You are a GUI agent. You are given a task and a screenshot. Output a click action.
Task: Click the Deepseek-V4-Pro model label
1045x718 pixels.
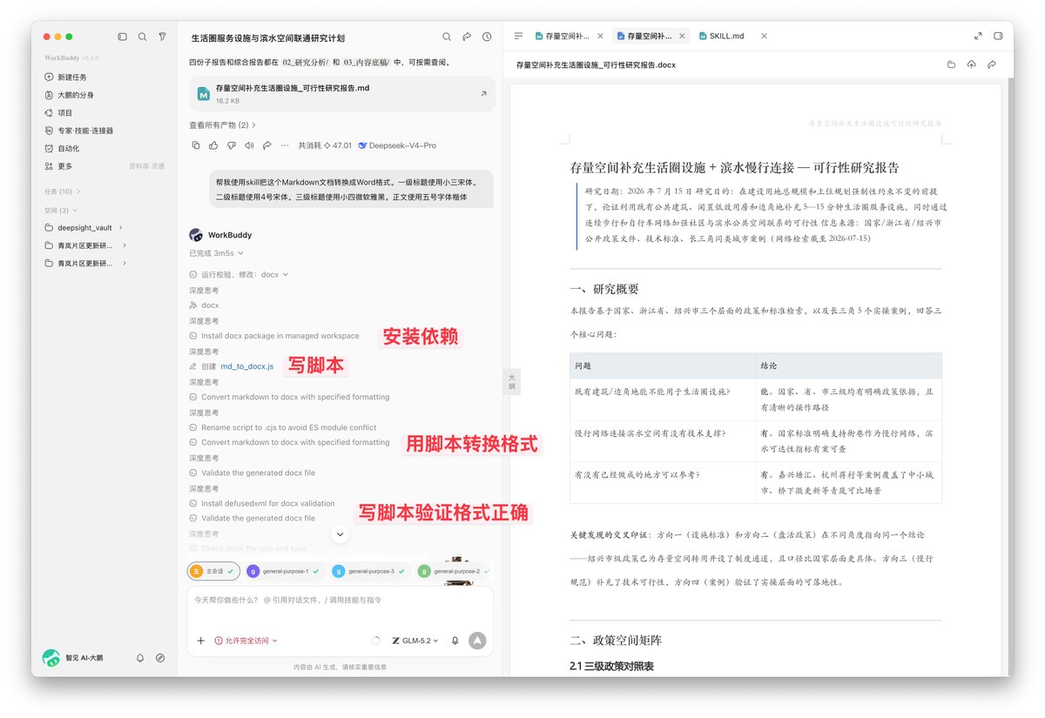[396, 145]
